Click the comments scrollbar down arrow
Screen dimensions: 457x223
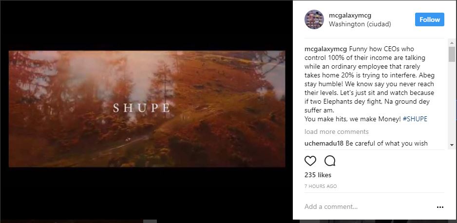[452, 145]
